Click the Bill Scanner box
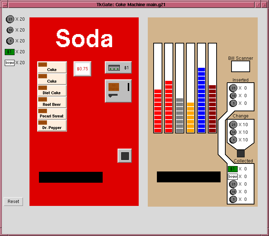 click(241, 66)
